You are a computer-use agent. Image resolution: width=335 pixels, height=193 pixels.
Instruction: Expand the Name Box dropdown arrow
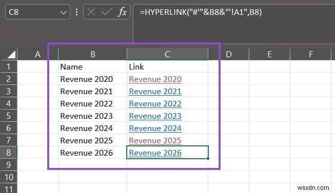click(63, 13)
